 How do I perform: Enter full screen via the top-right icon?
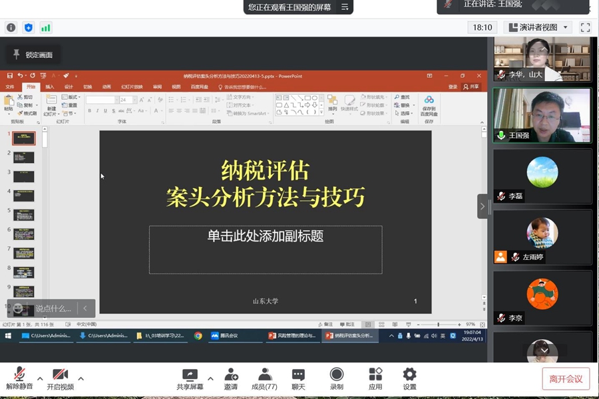pyautogui.click(x=585, y=27)
